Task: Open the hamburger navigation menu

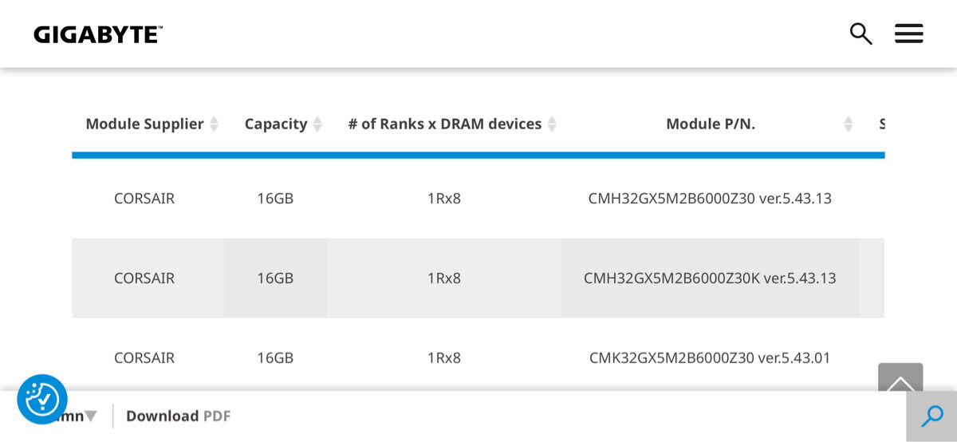Action: tap(908, 34)
